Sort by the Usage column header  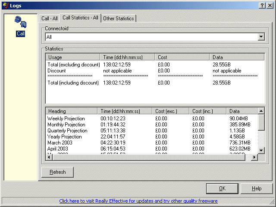pos(73,57)
